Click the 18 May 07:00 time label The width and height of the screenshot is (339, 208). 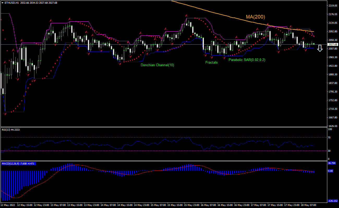click(308, 205)
